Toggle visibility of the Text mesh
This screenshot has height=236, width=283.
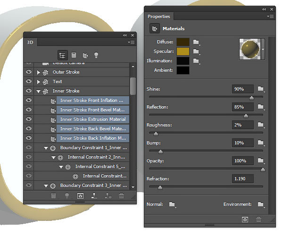click(x=29, y=82)
